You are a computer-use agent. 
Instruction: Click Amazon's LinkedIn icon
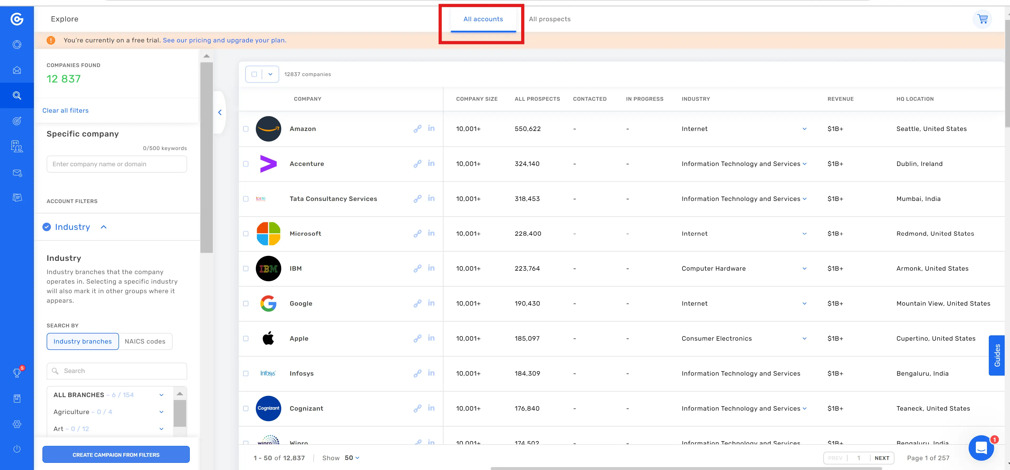[431, 128]
